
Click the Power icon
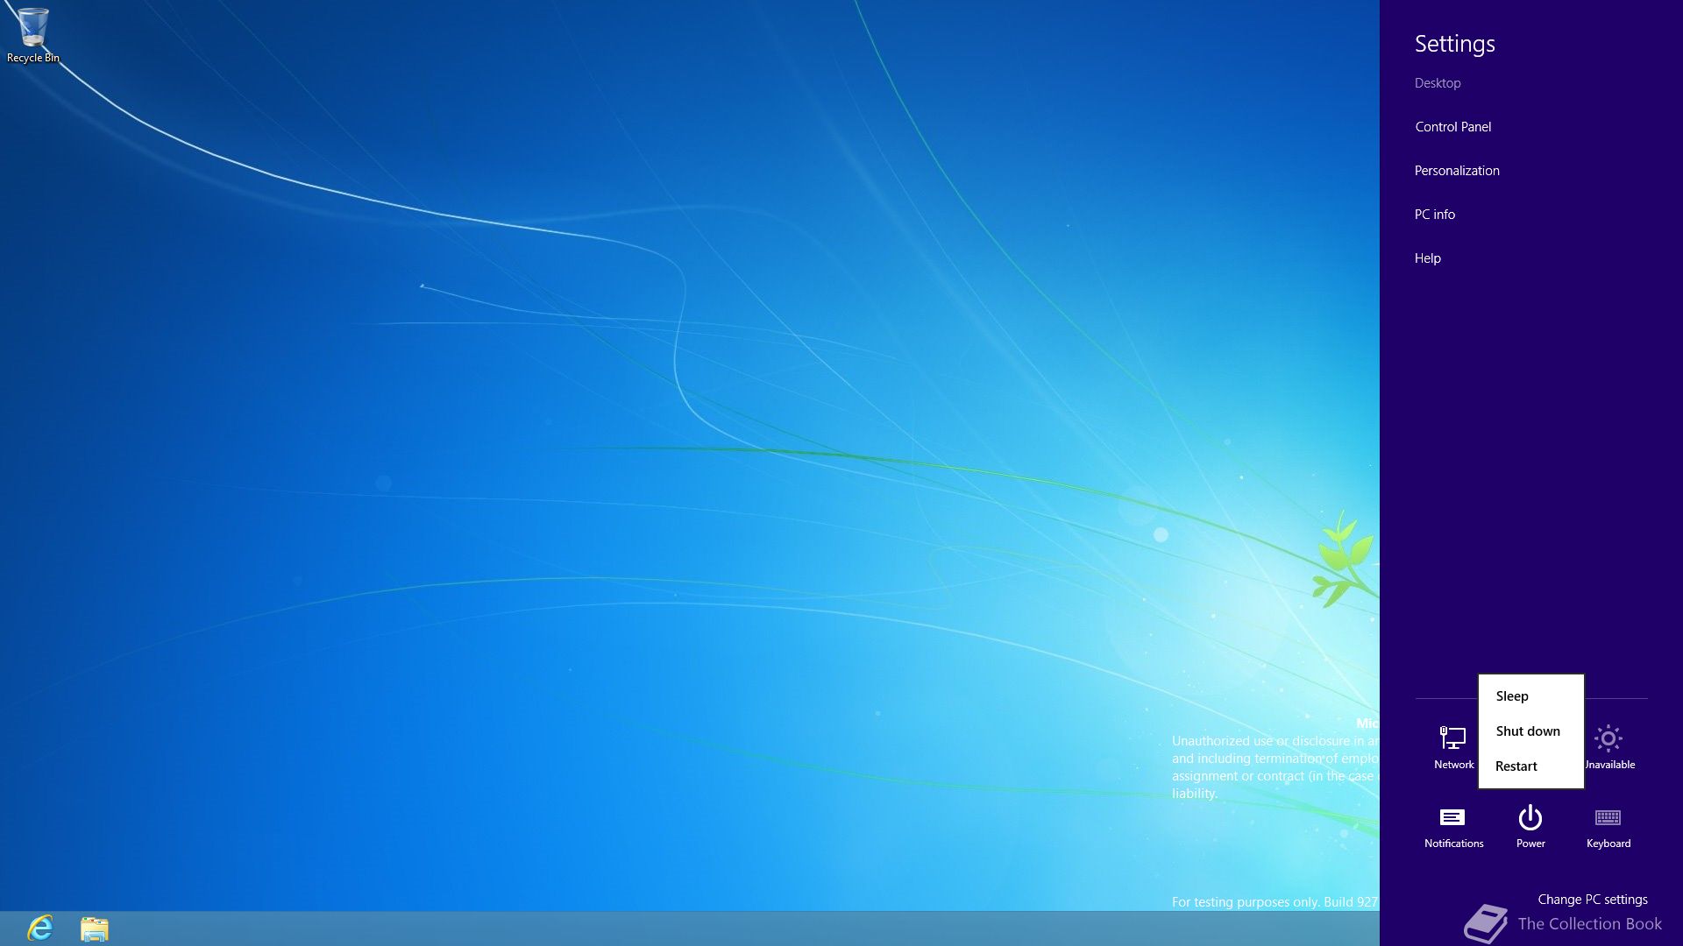coord(1530,827)
